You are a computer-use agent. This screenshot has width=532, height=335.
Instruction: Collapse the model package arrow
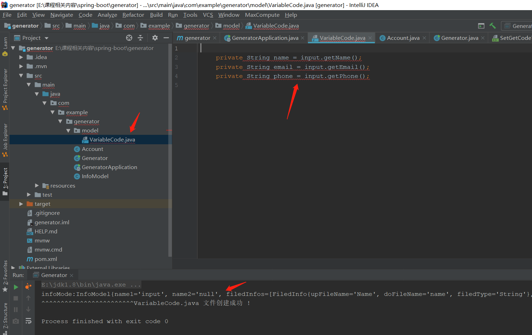68,131
